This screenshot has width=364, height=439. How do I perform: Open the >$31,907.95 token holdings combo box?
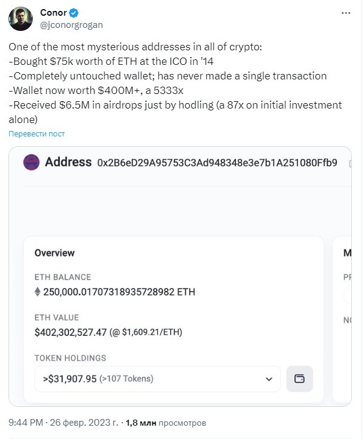[158, 378]
